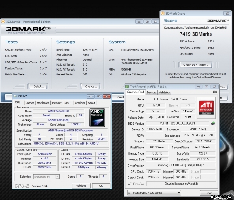Click the BIOS save chip icon in GPU-Z
234x200 pixels.
pyautogui.click(x=213, y=123)
